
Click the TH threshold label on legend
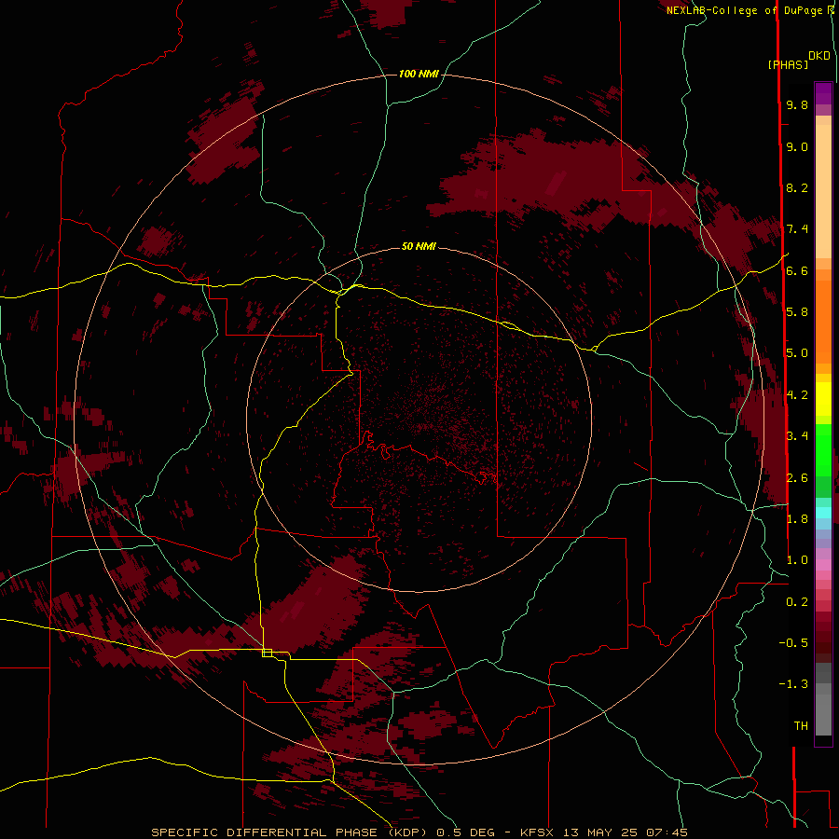pyautogui.click(x=801, y=726)
